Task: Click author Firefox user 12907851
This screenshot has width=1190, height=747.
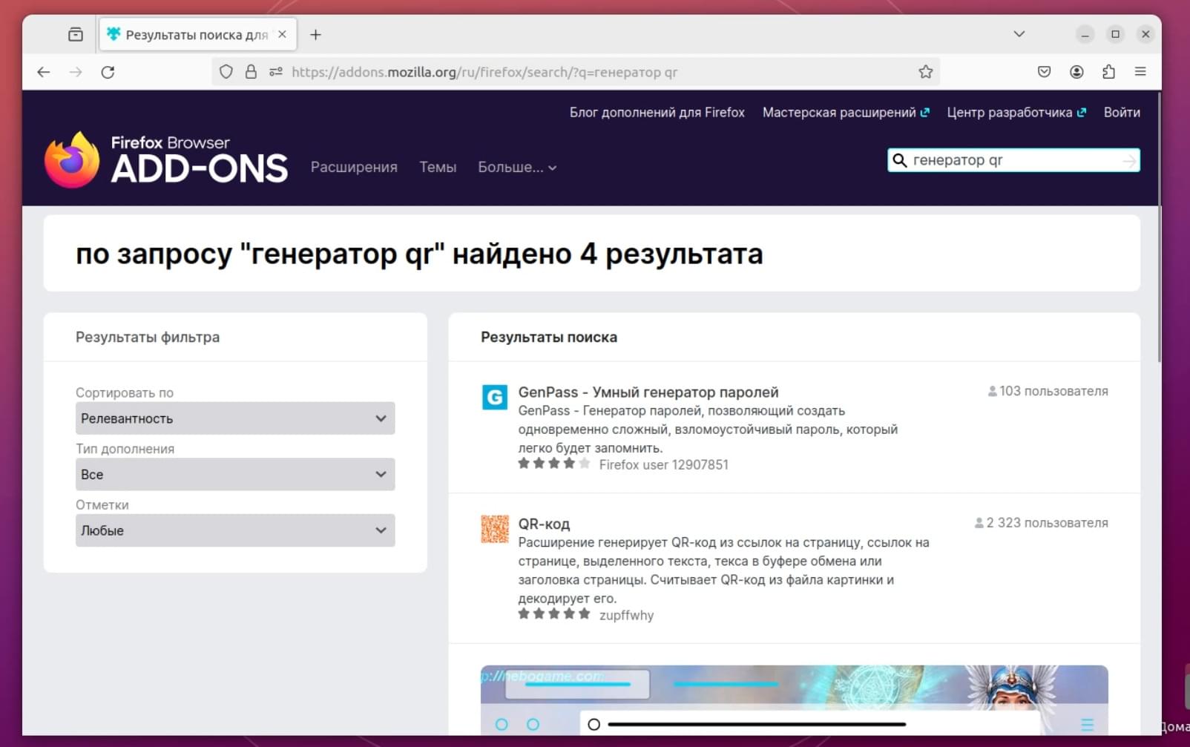Action: [664, 464]
